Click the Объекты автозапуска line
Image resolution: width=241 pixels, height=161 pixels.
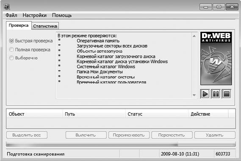[x=100, y=51]
